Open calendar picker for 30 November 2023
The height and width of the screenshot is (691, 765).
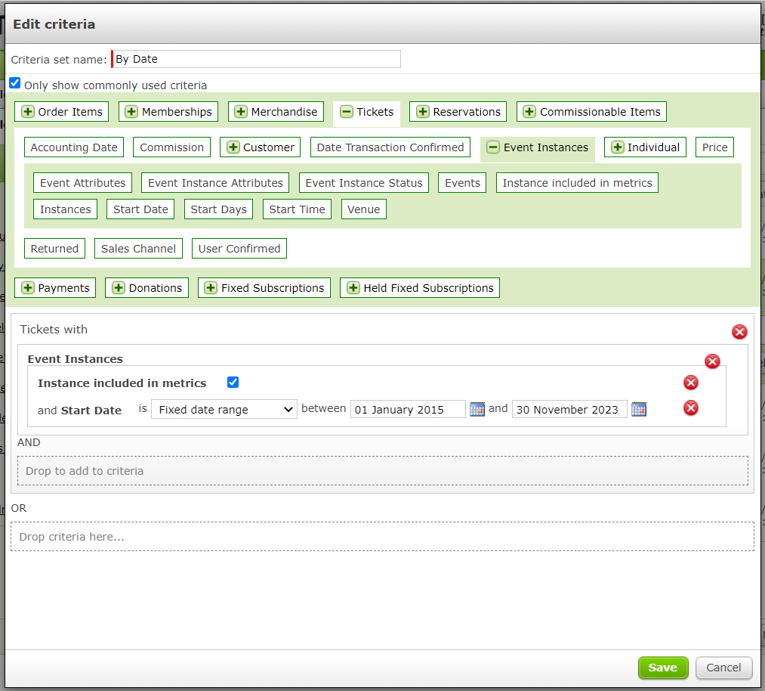click(639, 409)
